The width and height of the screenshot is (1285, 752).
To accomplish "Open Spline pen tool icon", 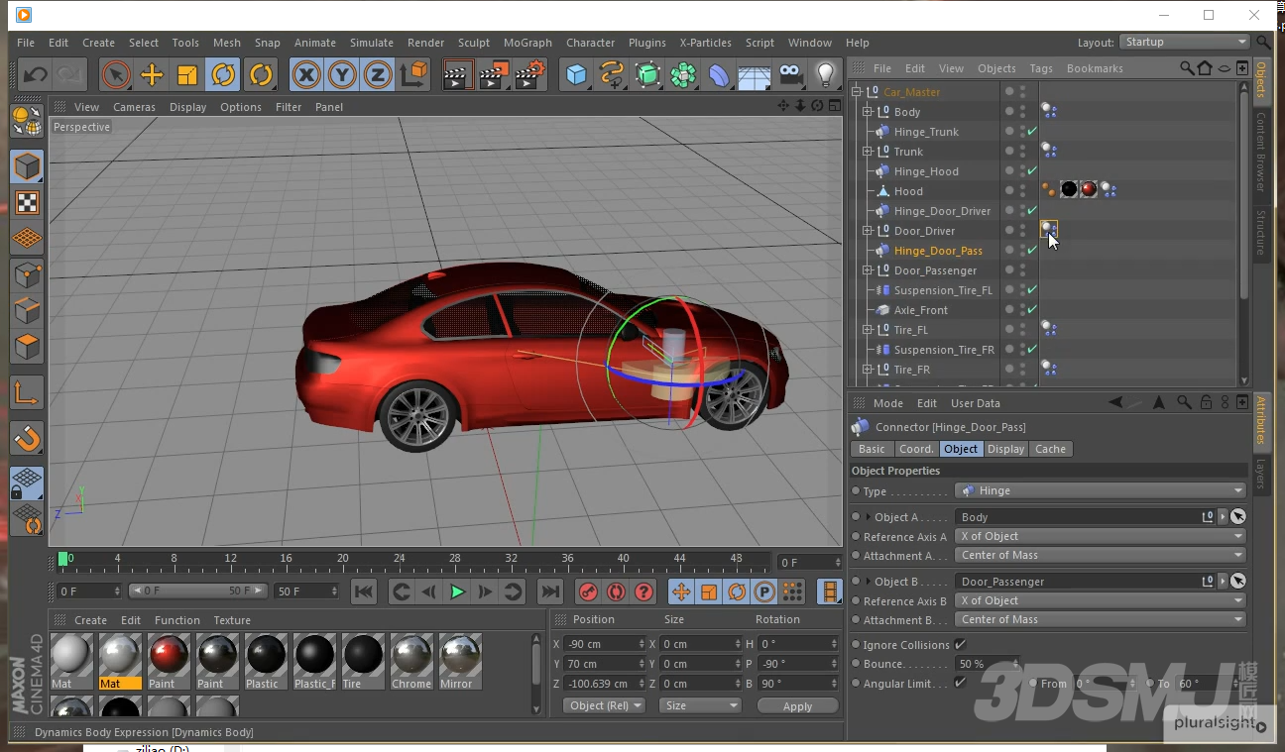I will tap(612, 74).
